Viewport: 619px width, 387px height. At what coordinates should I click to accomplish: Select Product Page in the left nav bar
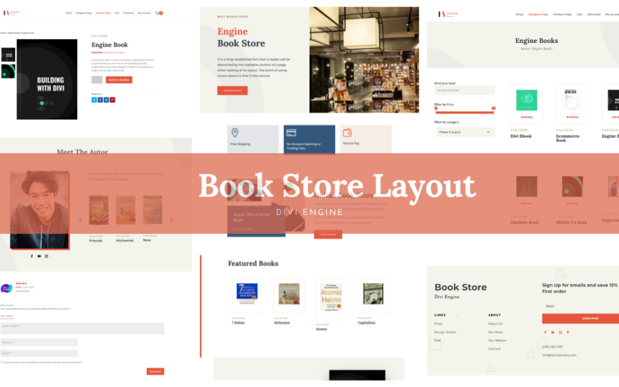(103, 13)
